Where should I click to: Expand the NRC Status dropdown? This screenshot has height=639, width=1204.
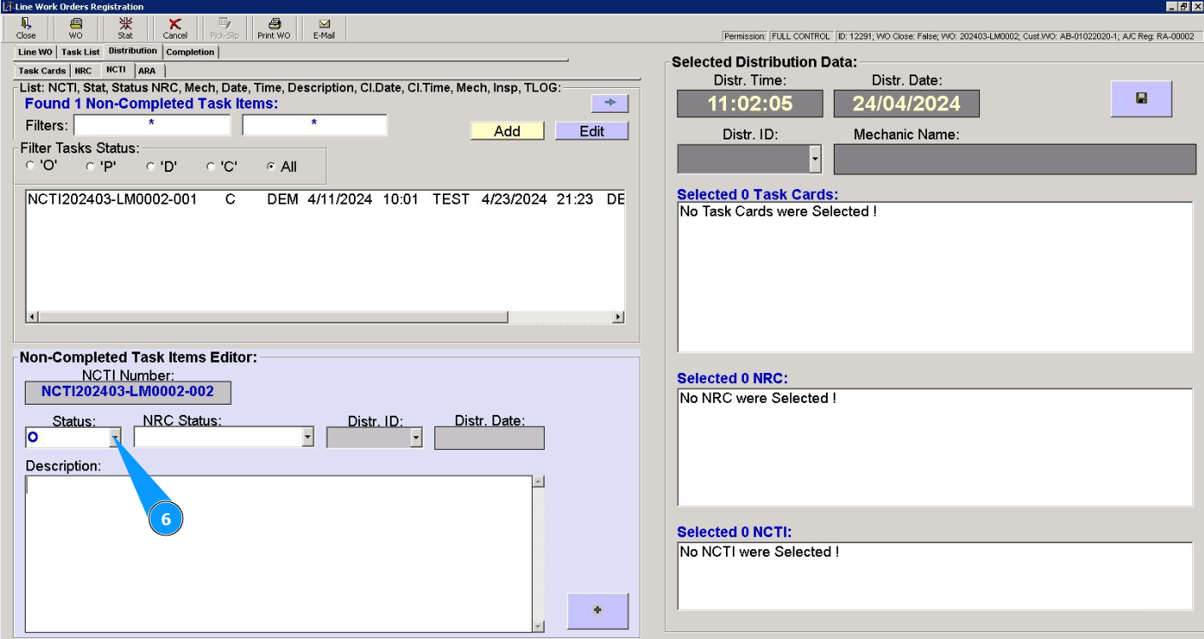point(308,437)
